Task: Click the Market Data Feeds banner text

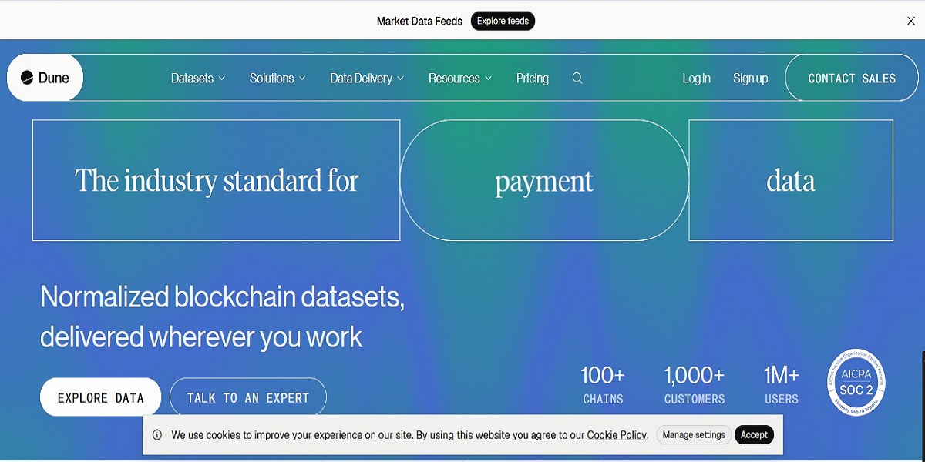Action: pos(419,21)
